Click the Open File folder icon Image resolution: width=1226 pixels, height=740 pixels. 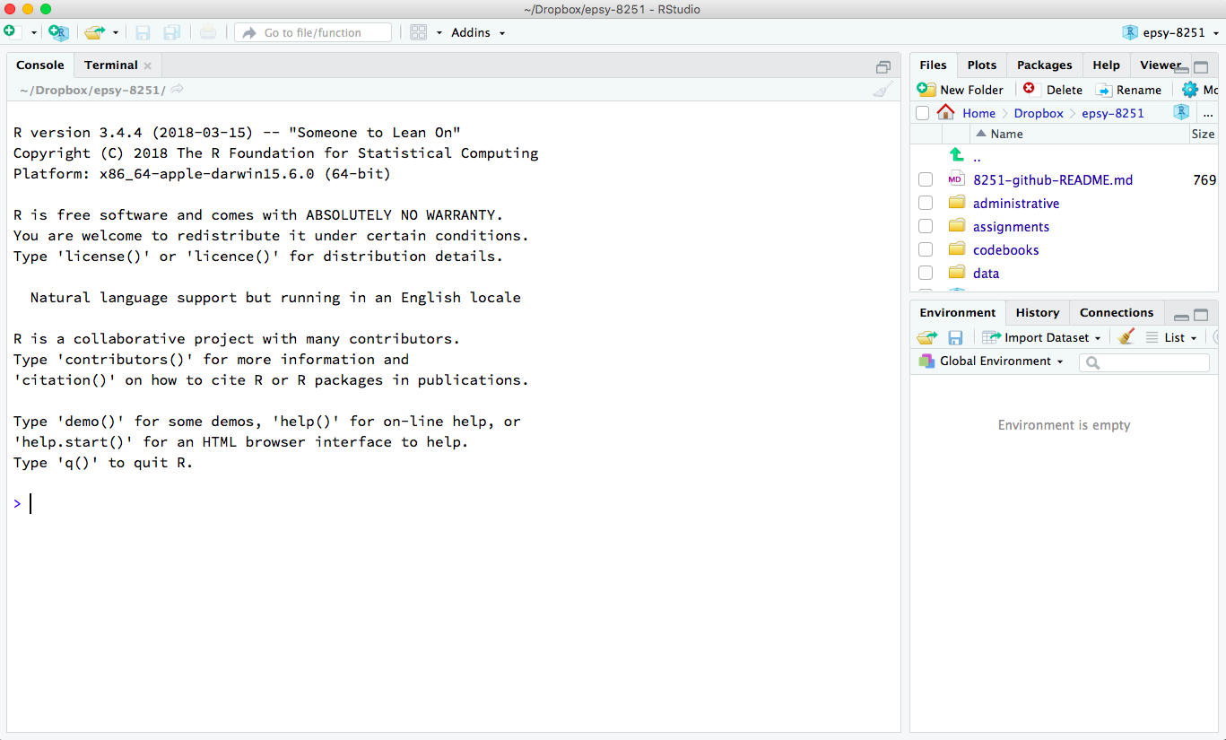click(94, 32)
